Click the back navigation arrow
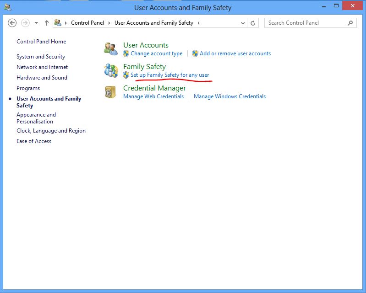This screenshot has height=293, width=366. click(x=12, y=23)
